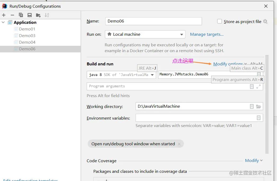Image resolution: width=277 pixels, height=181 pixels.
Task: Insert macro in Program arguments field
Action: [252, 87]
